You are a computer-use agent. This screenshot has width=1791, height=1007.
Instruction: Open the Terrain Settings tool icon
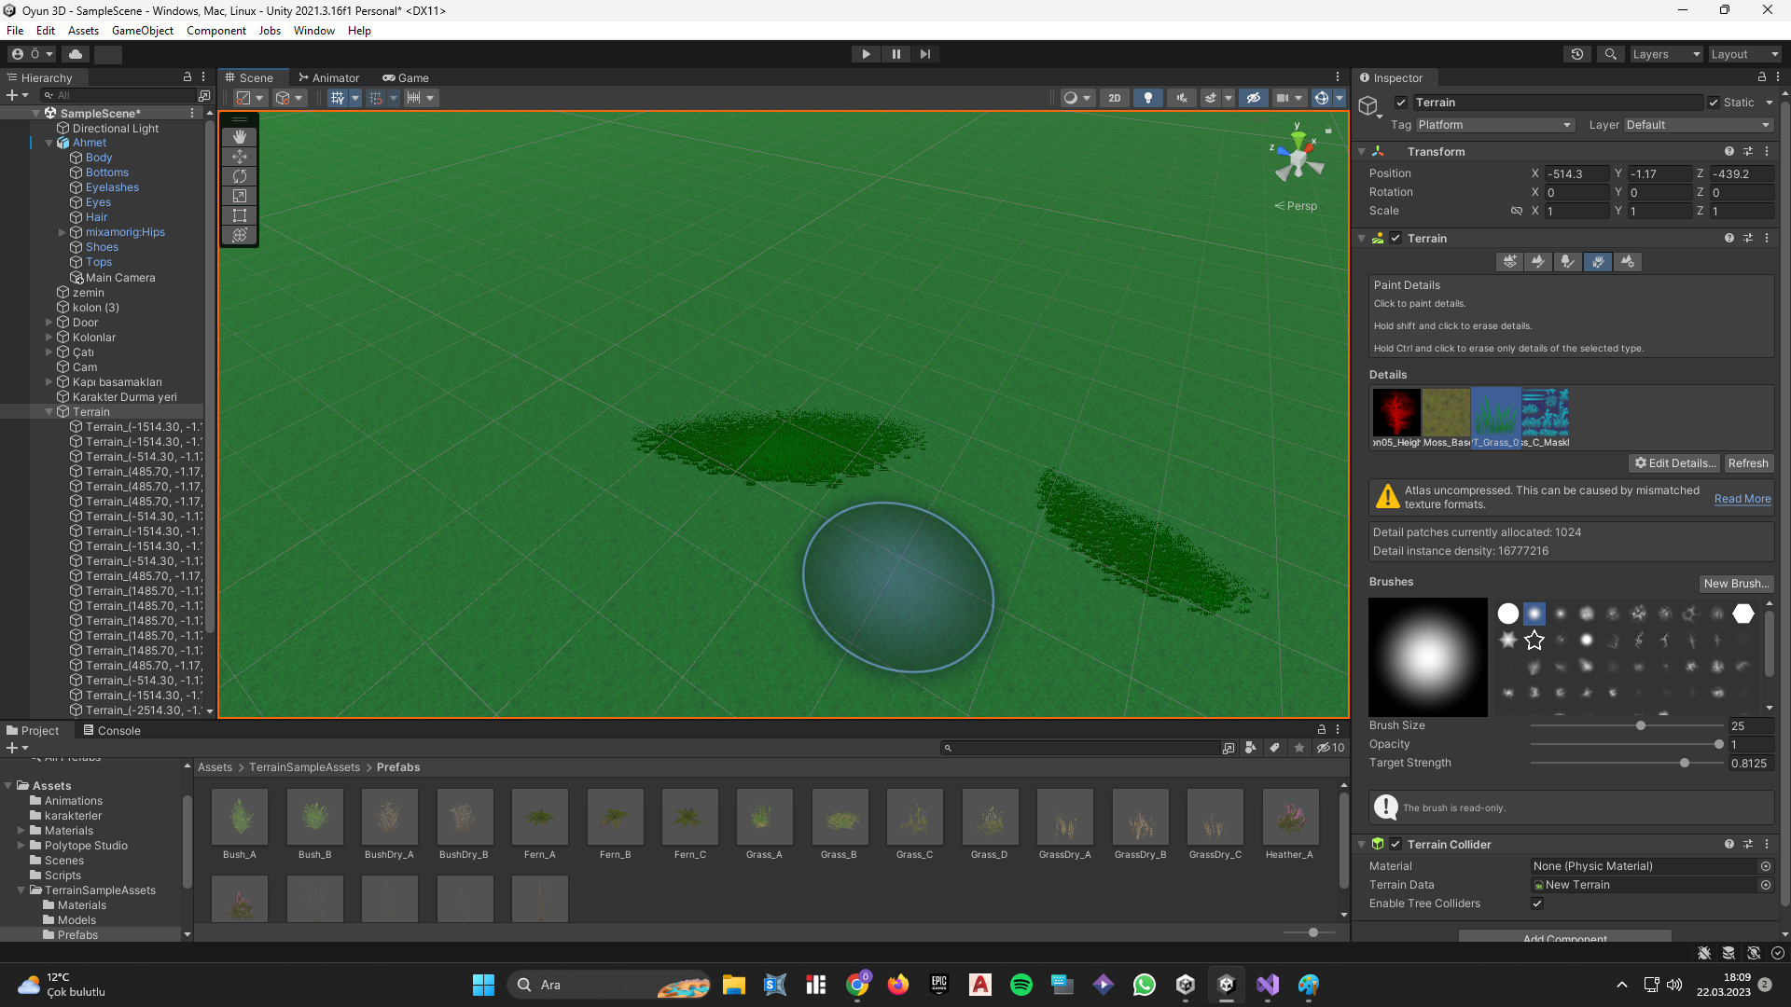(x=1628, y=262)
